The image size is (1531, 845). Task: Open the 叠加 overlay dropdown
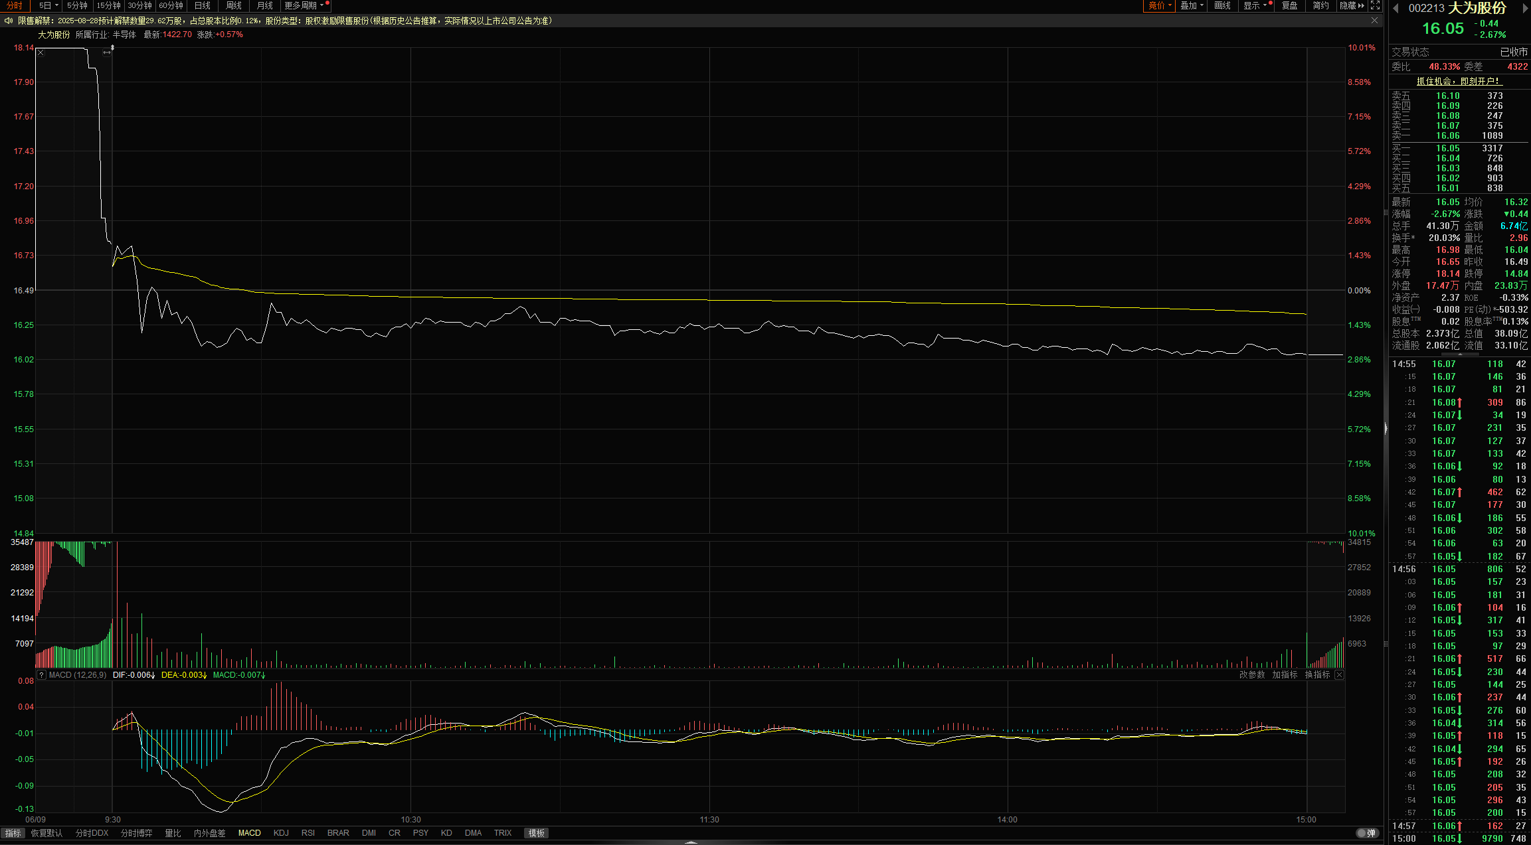(1192, 5)
